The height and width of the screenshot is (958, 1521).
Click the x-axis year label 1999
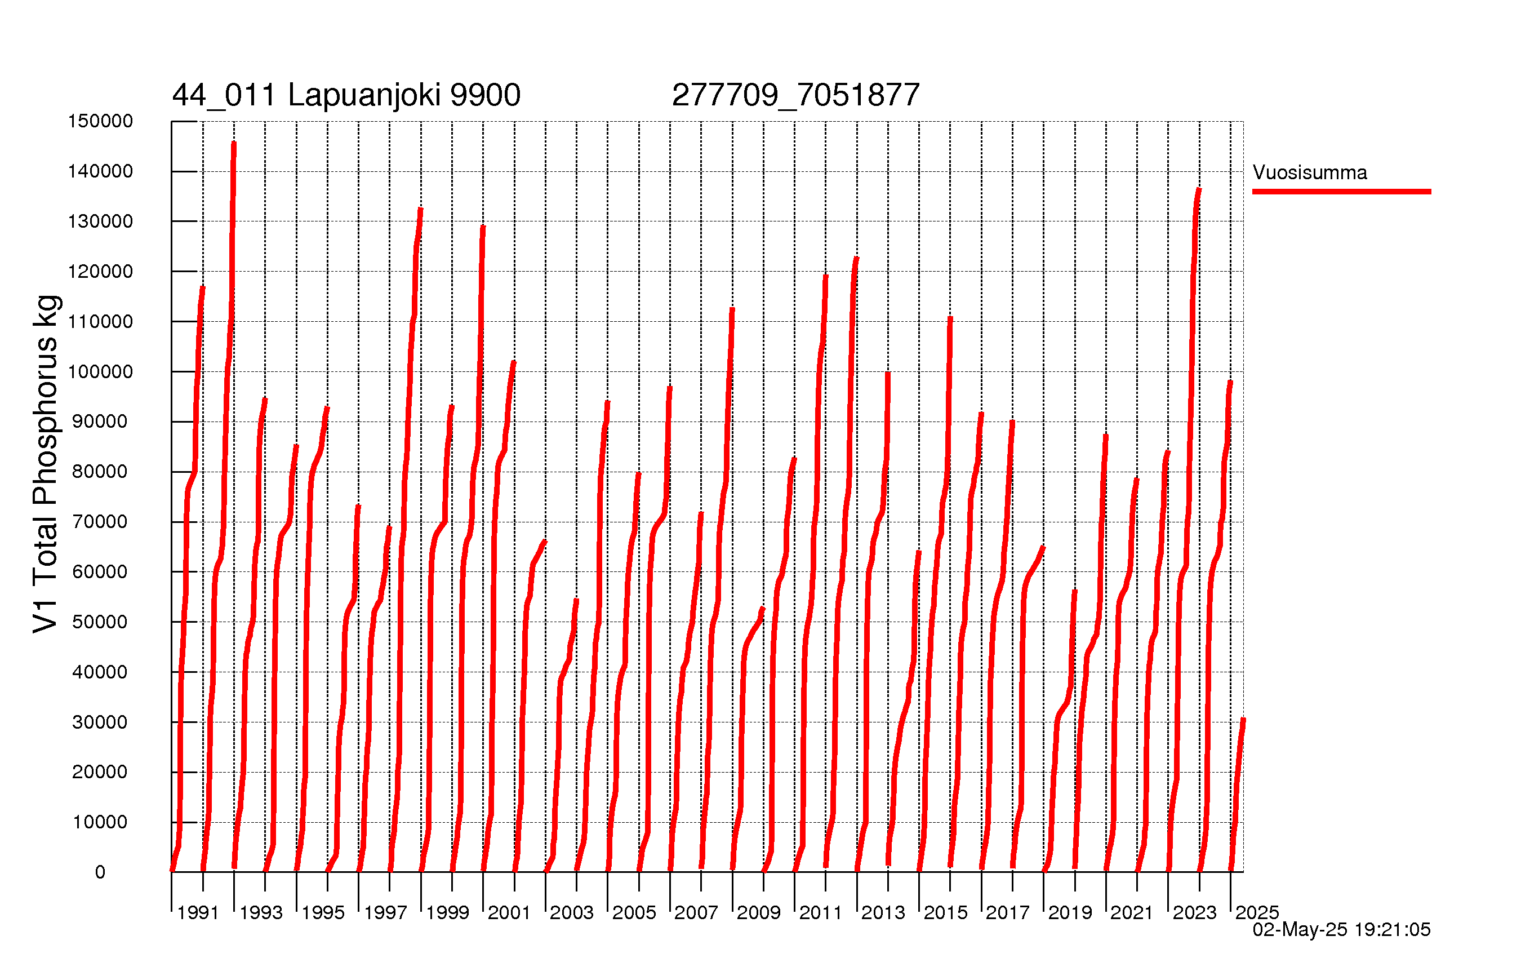[x=447, y=913]
